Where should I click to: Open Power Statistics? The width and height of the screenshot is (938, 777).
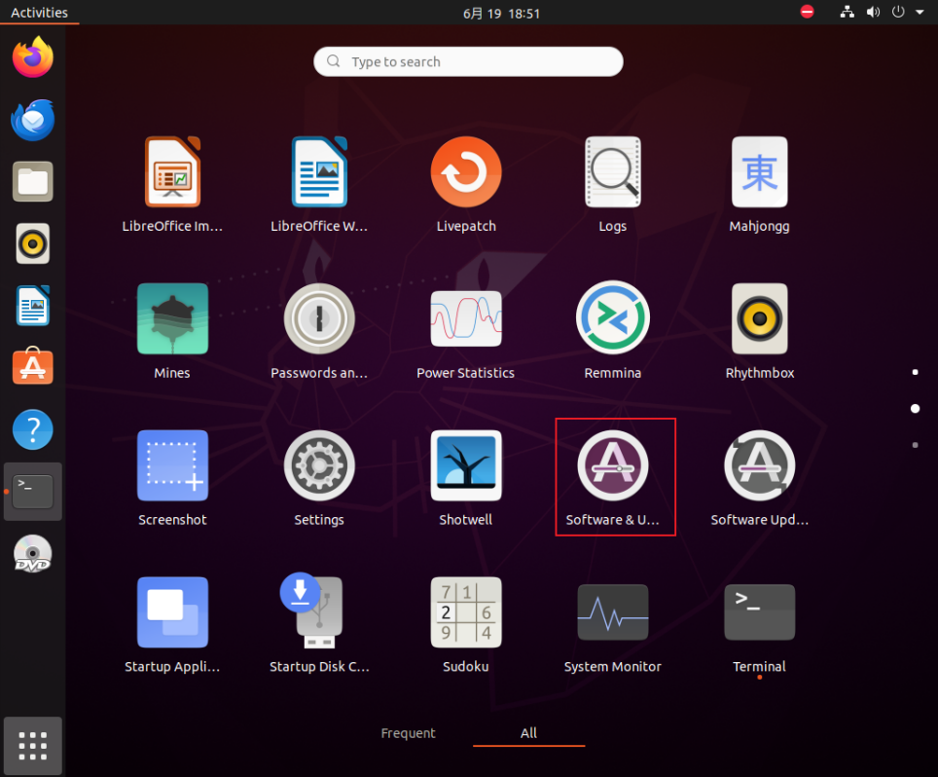[x=466, y=318]
